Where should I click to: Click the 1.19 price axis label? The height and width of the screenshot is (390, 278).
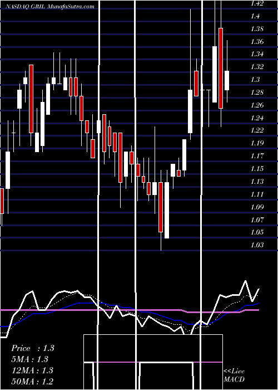coord(257,143)
